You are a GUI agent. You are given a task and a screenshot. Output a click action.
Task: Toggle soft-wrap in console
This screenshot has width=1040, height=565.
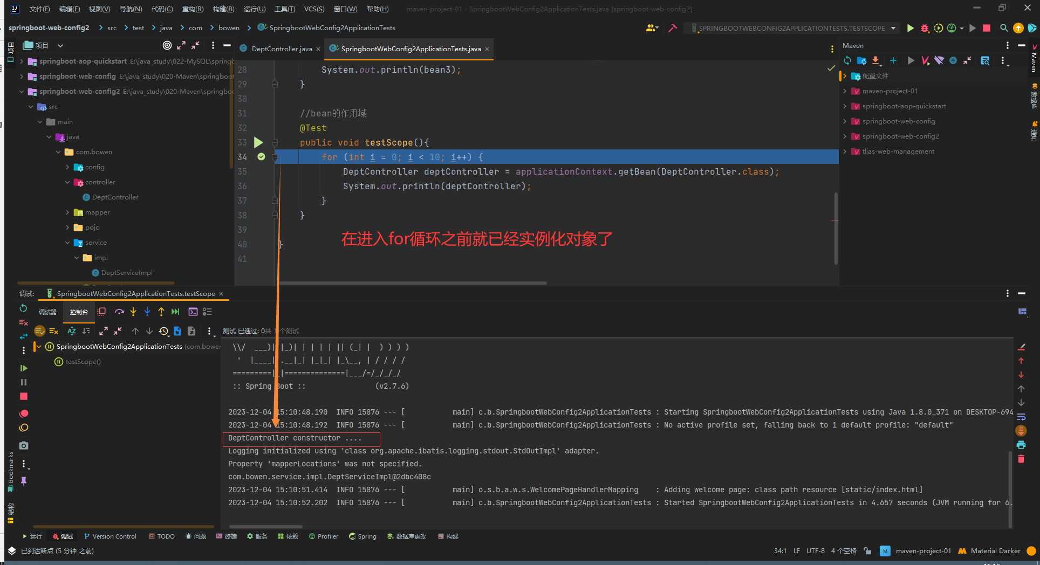pyautogui.click(x=1021, y=417)
